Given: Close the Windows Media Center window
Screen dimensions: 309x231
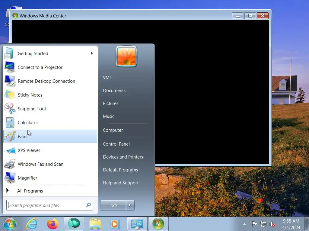Looking at the screenshot, I should click(x=263, y=16).
